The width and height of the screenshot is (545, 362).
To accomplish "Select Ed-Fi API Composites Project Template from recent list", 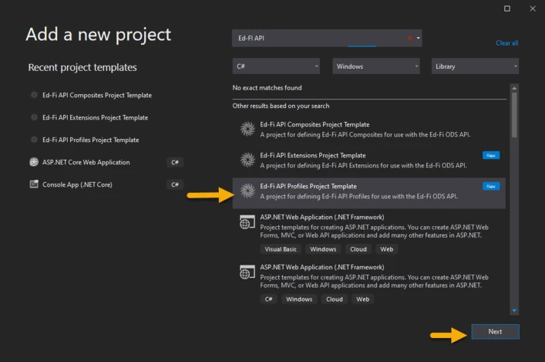I will (97, 95).
